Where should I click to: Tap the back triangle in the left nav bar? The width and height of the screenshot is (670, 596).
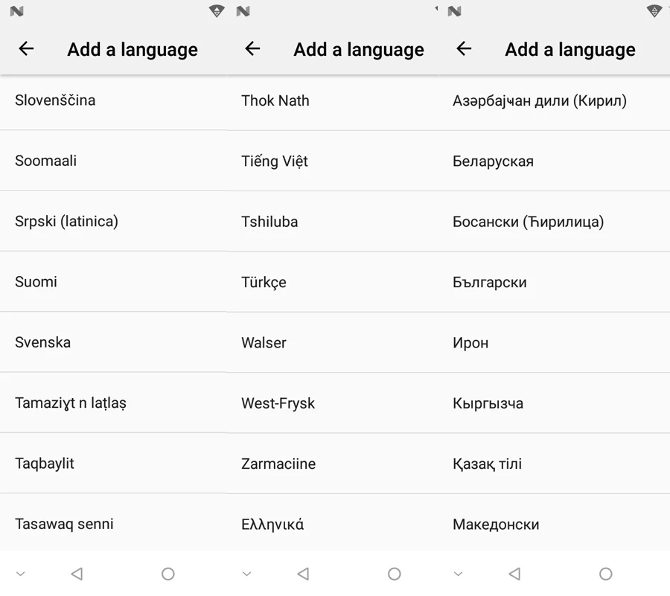pos(77,574)
